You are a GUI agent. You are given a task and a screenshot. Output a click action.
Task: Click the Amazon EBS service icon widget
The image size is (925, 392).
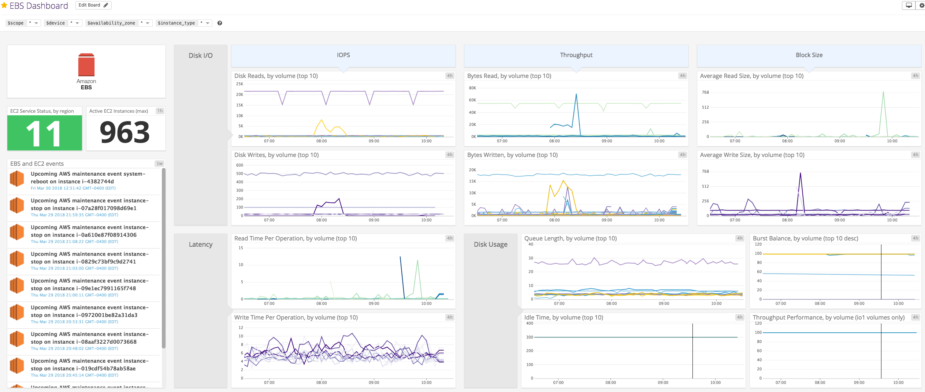click(x=86, y=70)
